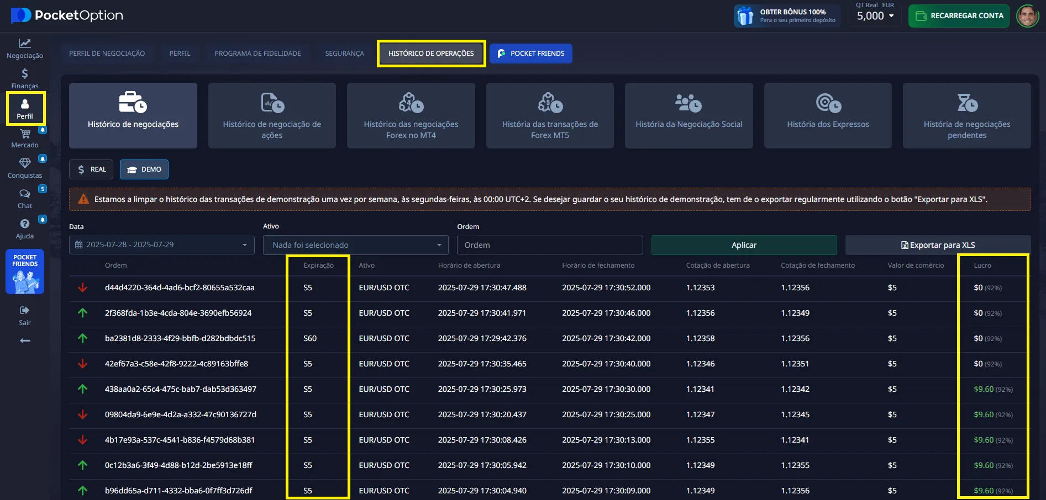Click green up arrow of order ba2381d8
This screenshot has height=500, width=1046.
tap(83, 338)
